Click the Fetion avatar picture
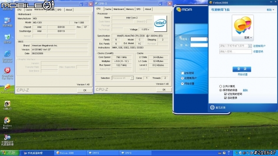 242,26
